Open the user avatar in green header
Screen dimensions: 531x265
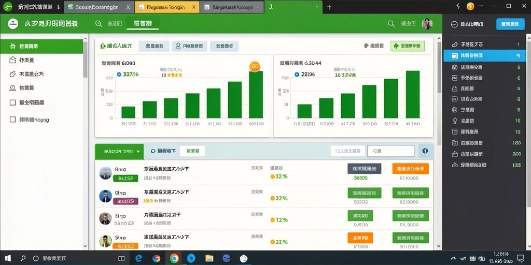[x=427, y=24]
